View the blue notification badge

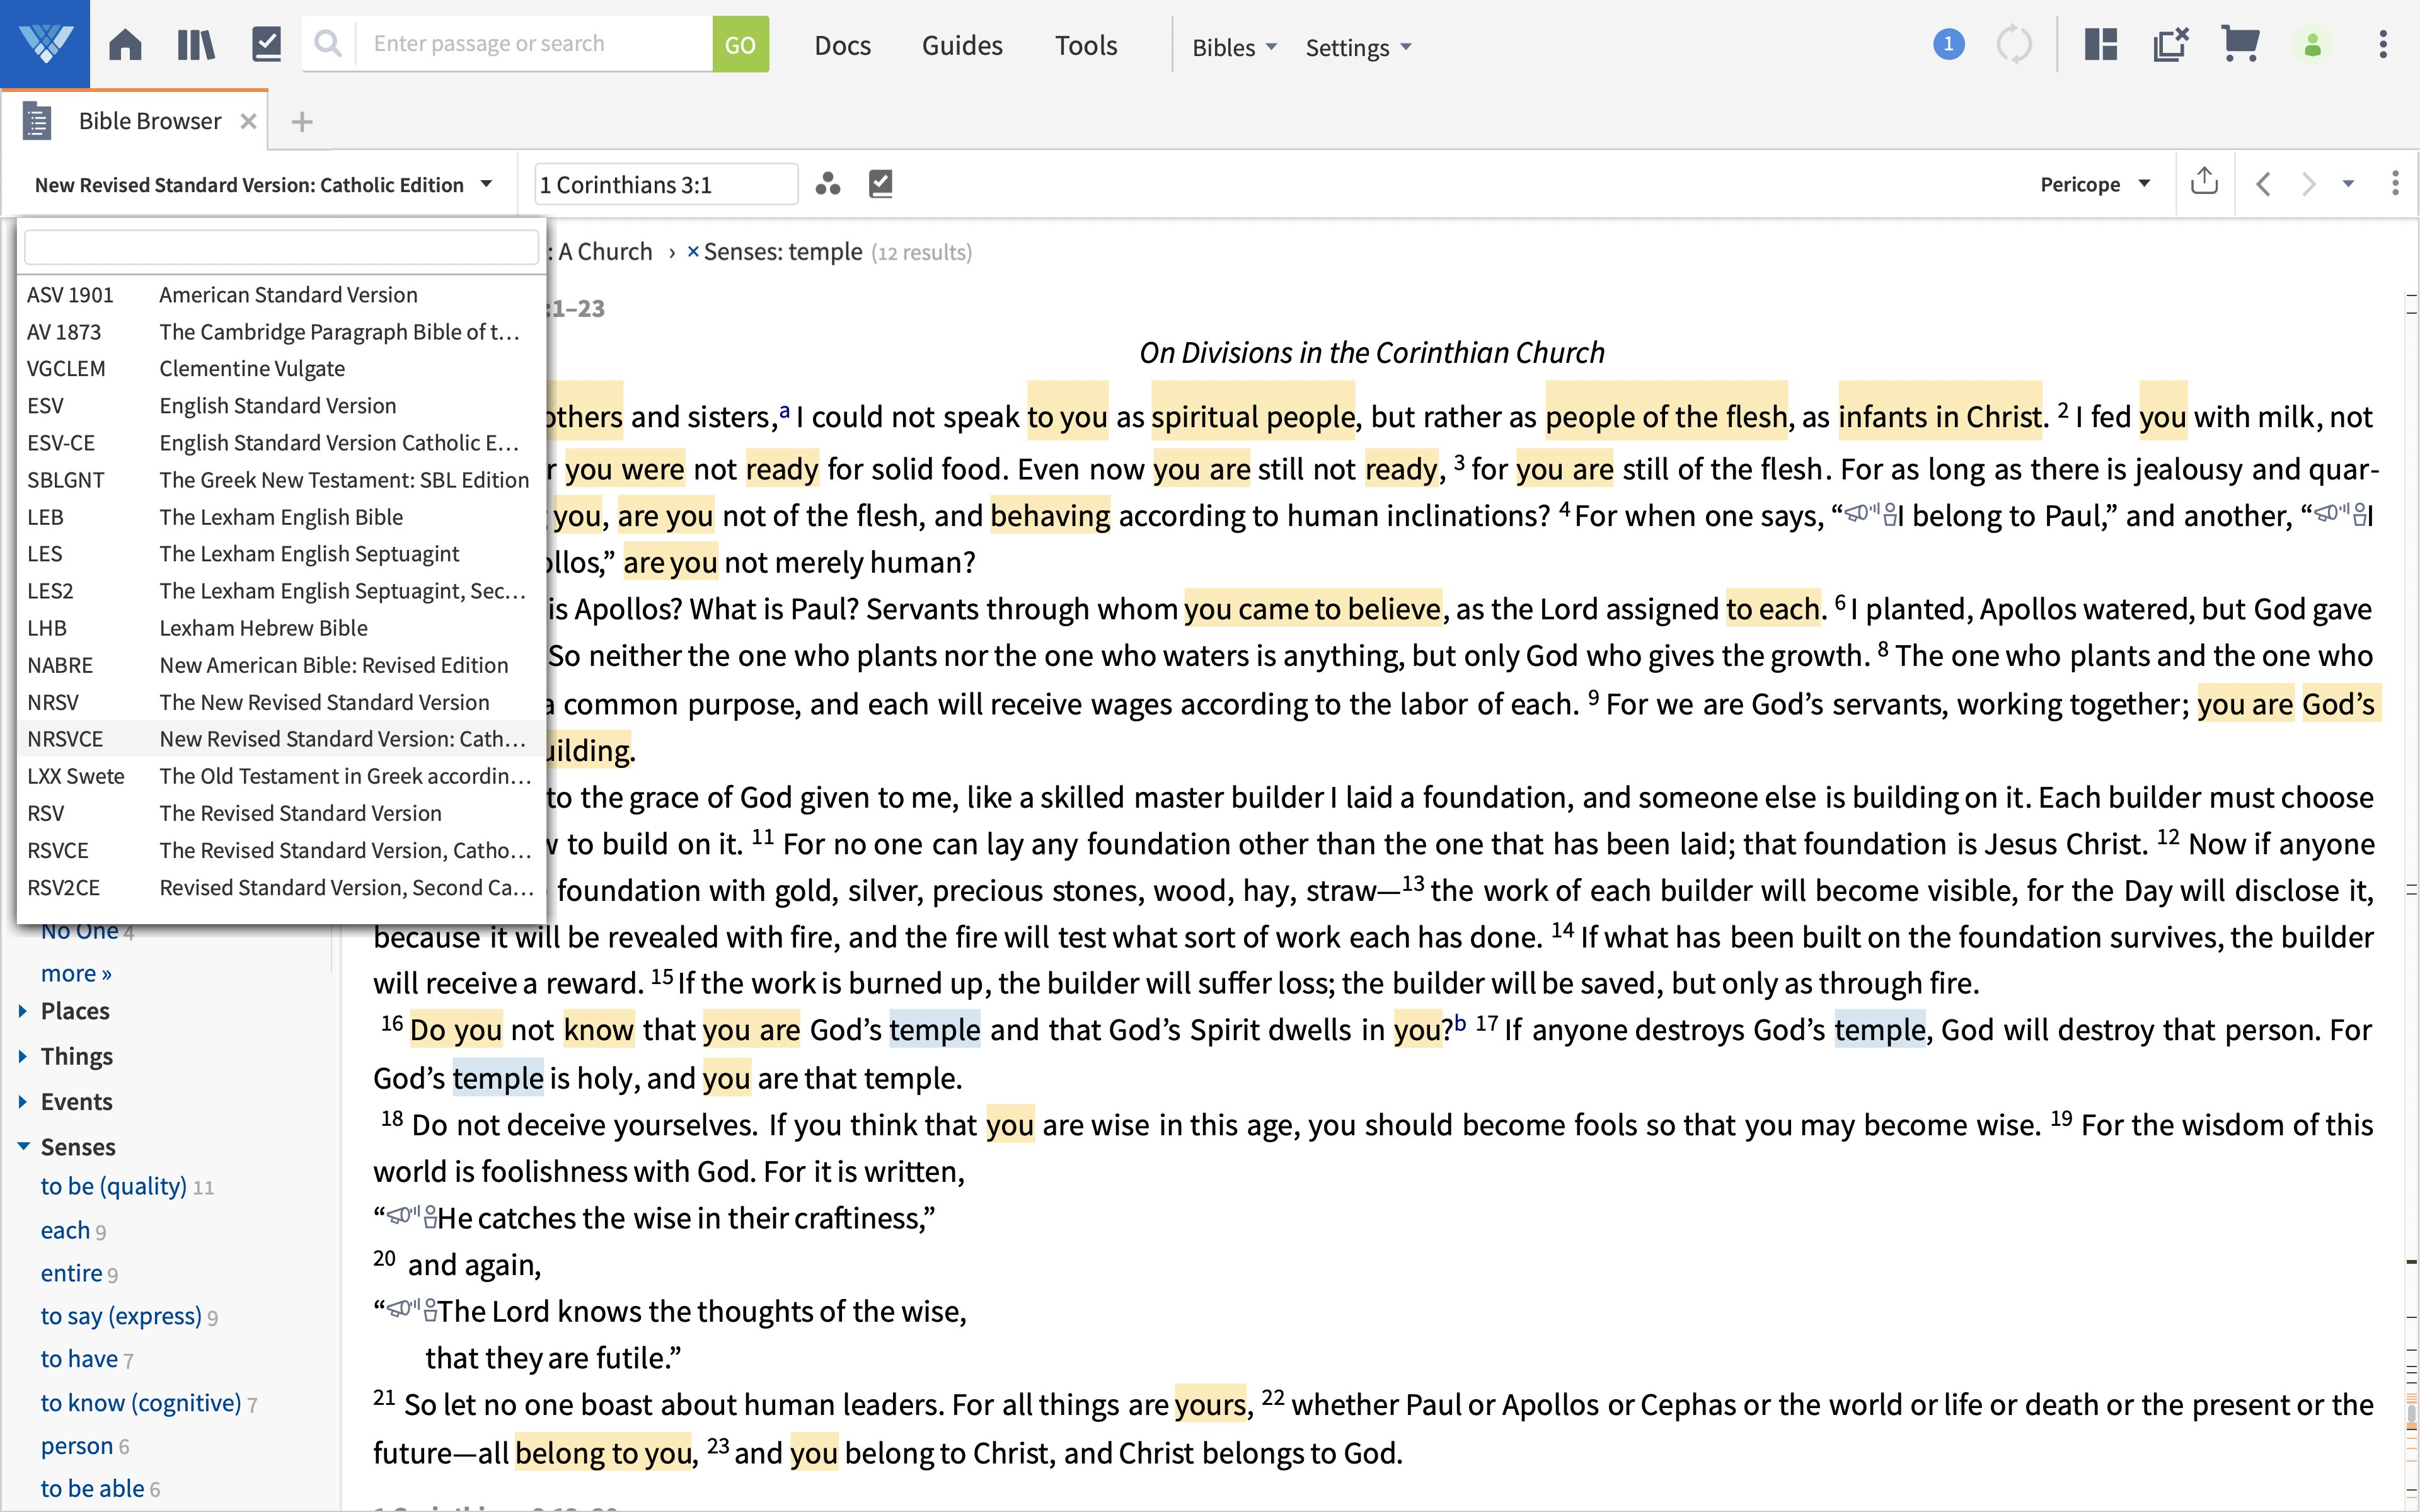pyautogui.click(x=1948, y=44)
